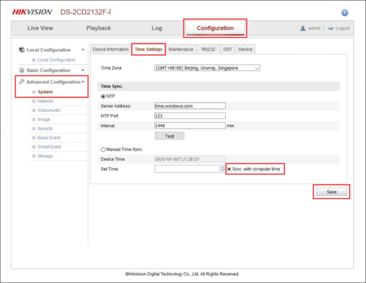Image resolution: width=366 pixels, height=283 pixels.
Task: Open the Playback tab
Action: [x=98, y=28]
